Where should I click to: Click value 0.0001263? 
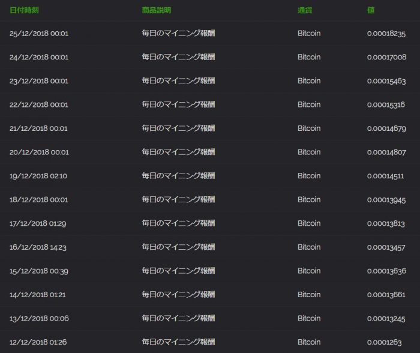click(x=385, y=342)
